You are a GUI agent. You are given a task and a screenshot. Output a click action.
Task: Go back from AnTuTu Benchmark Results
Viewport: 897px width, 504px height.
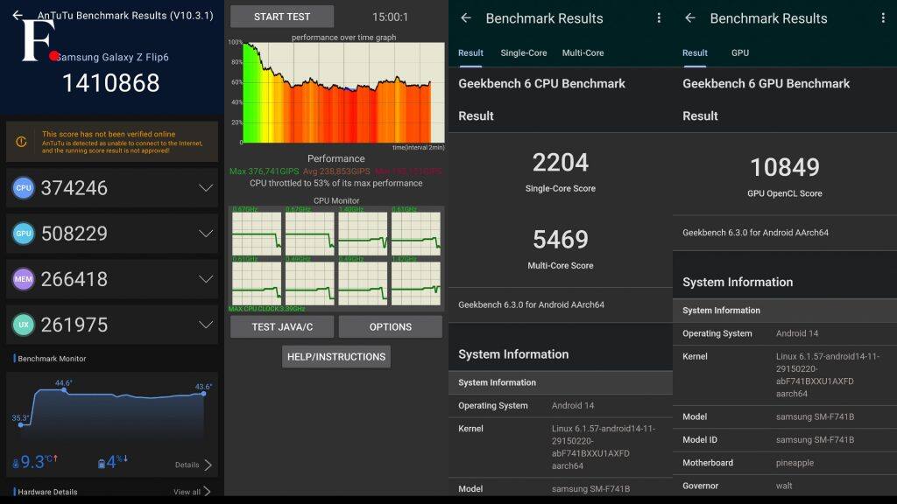coord(18,15)
